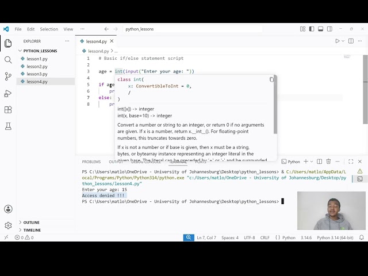Viewport: 368px width, 276px height.
Task: Open the Testing flask view
Action: click(8, 126)
